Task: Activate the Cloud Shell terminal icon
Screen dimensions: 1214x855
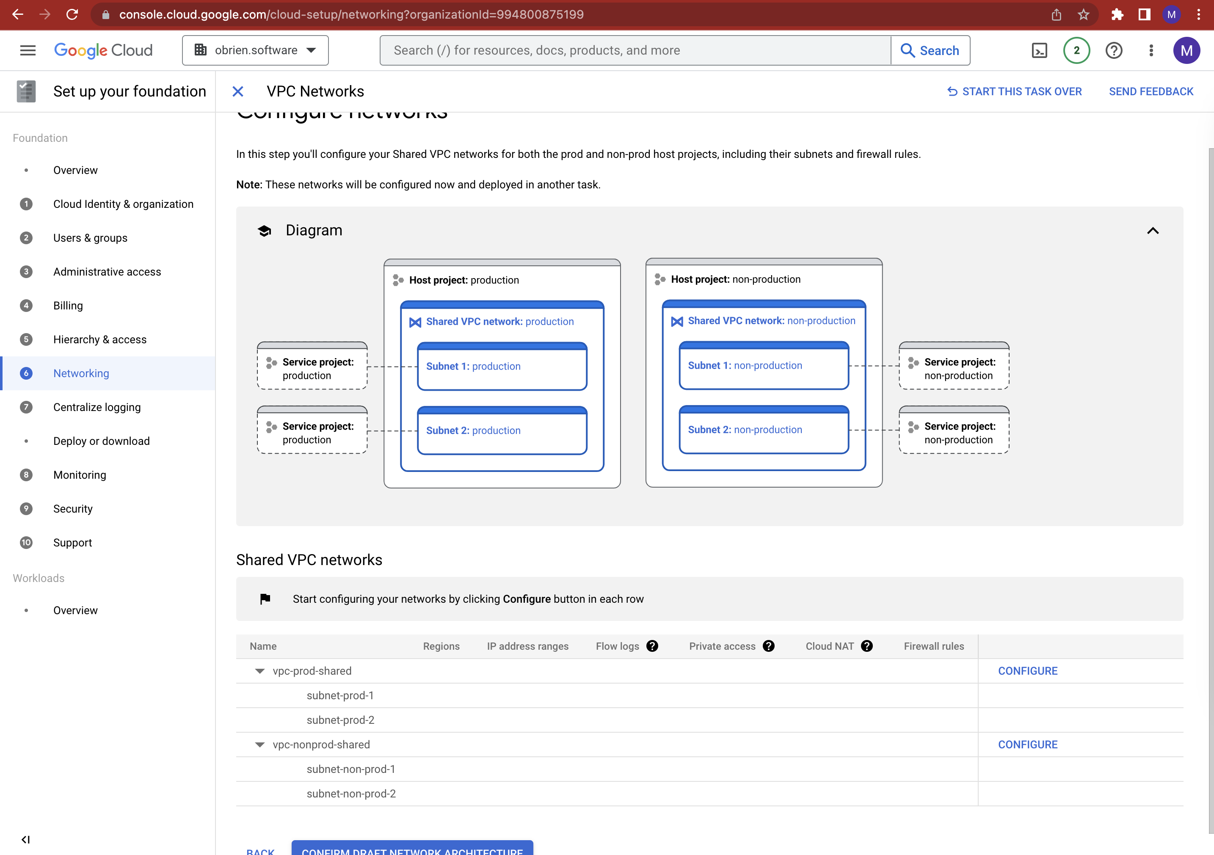Action: click(x=1040, y=50)
